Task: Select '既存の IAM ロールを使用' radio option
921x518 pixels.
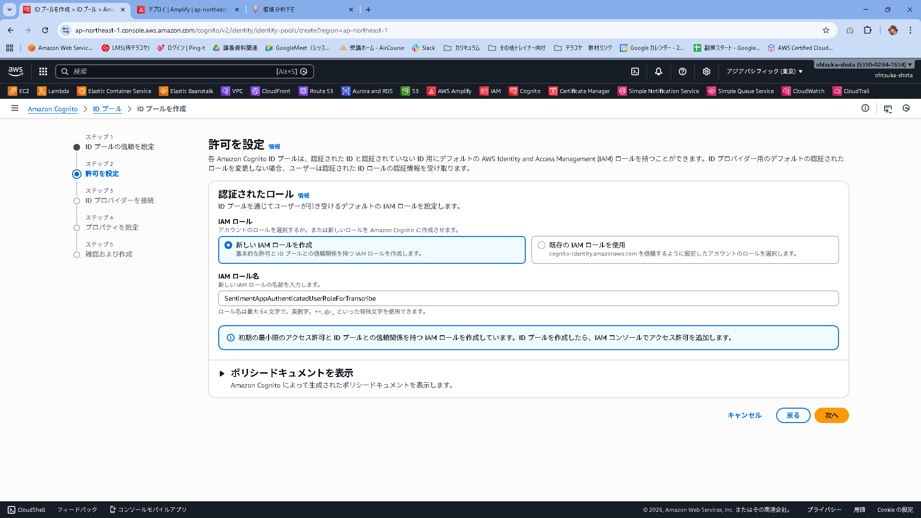Action: coord(542,245)
